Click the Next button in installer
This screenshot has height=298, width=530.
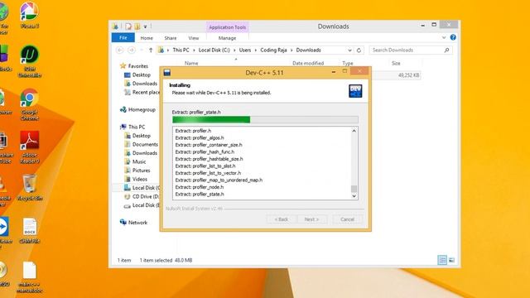311,219
